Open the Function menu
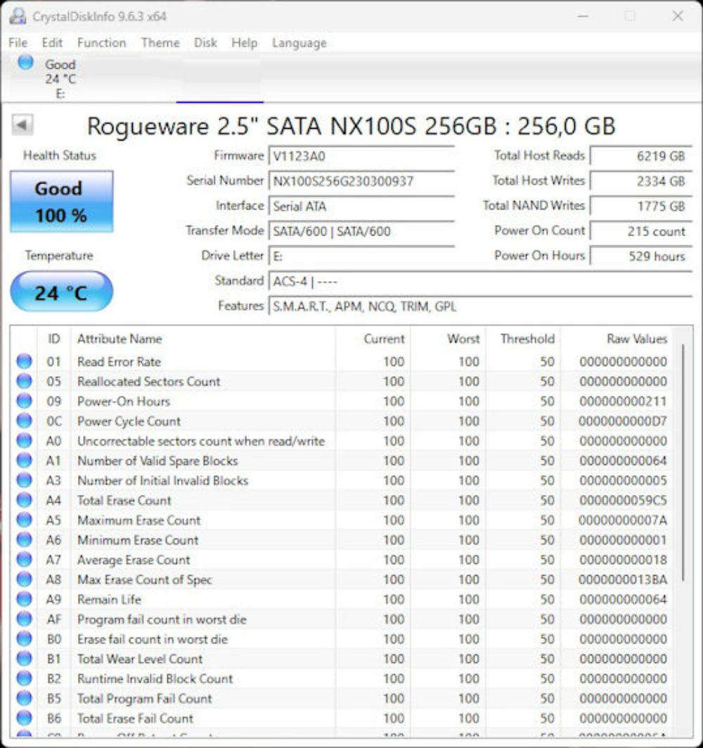This screenshot has height=748, width=703. 103,43
